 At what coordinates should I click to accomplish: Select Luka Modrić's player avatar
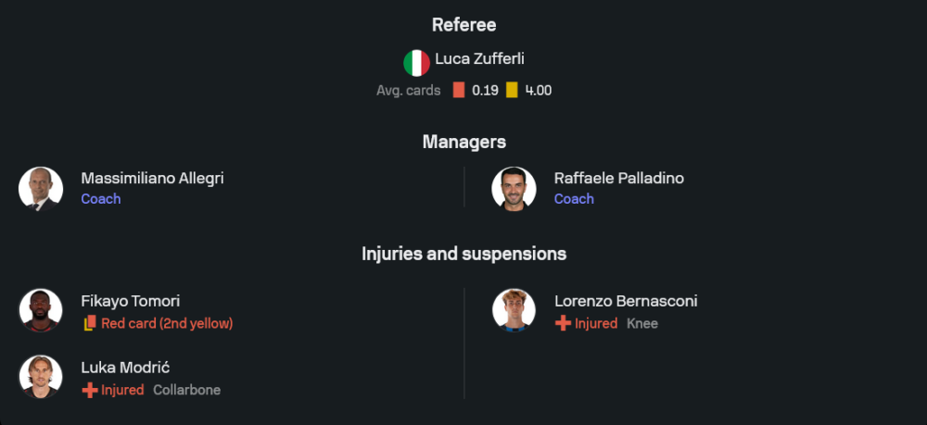[x=41, y=377]
